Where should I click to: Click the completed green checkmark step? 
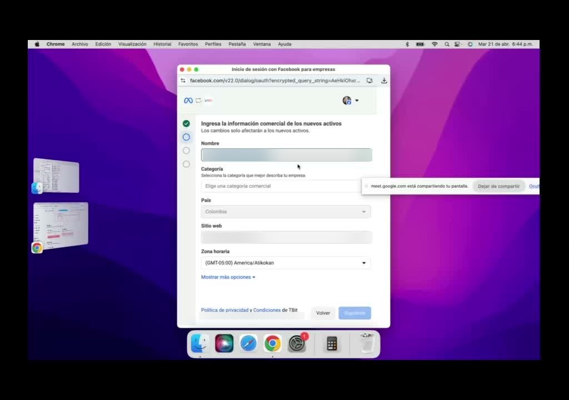(186, 123)
